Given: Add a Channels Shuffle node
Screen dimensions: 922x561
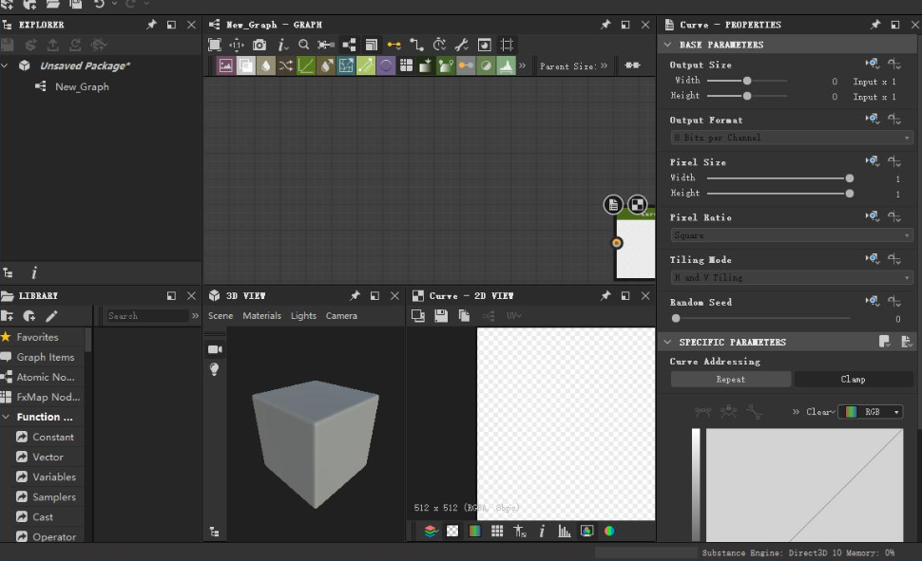Looking at the screenshot, I should (x=286, y=65).
